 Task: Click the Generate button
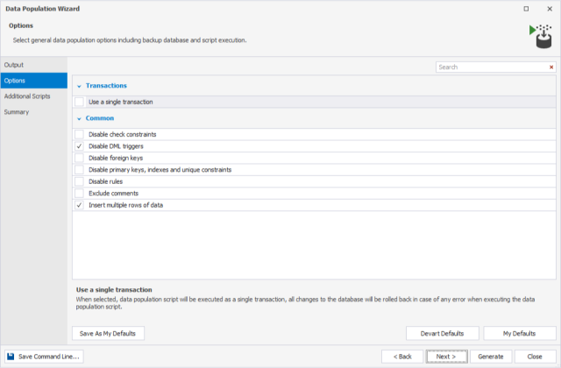491,357
